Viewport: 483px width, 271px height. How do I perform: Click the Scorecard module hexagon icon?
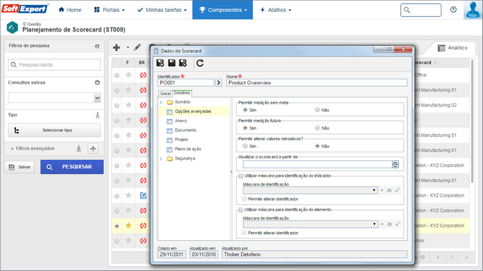(13, 28)
